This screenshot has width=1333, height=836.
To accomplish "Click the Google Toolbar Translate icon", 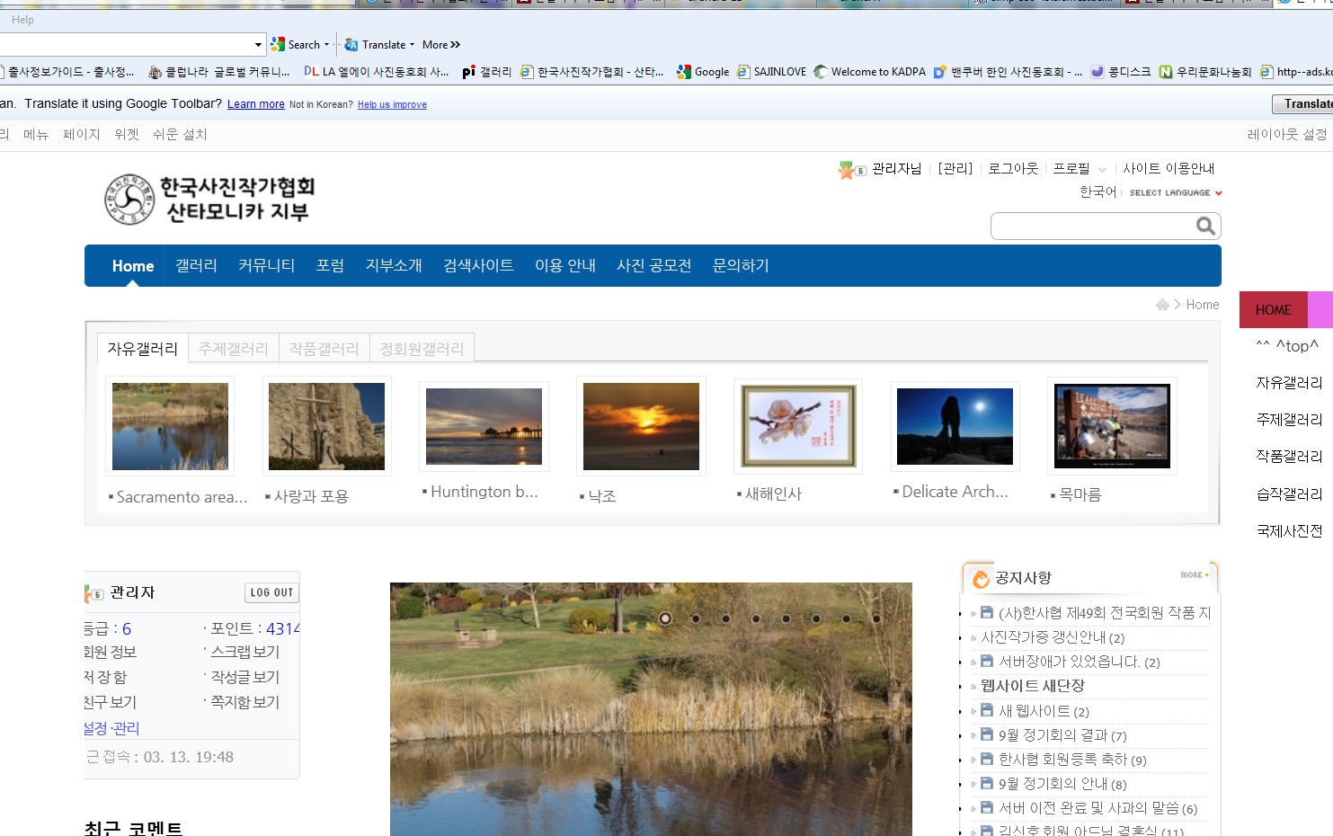I will [x=351, y=44].
